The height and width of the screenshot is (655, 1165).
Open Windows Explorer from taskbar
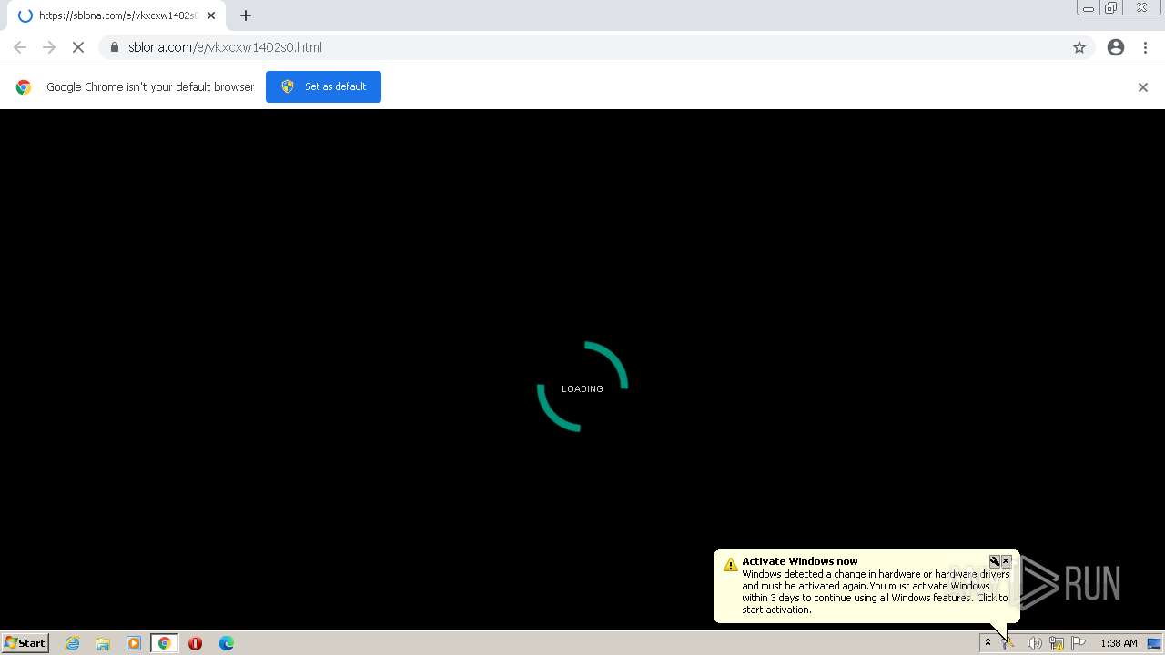(103, 643)
